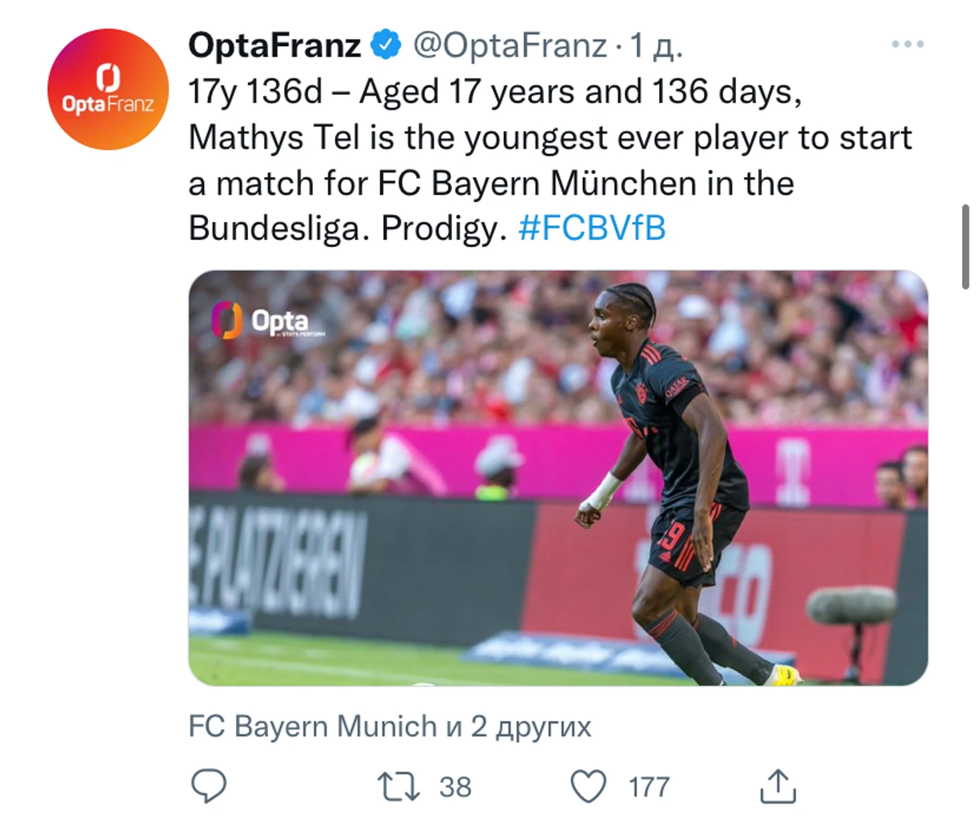Open the three-dot more options menu
The image size is (976, 835).
click(x=907, y=45)
